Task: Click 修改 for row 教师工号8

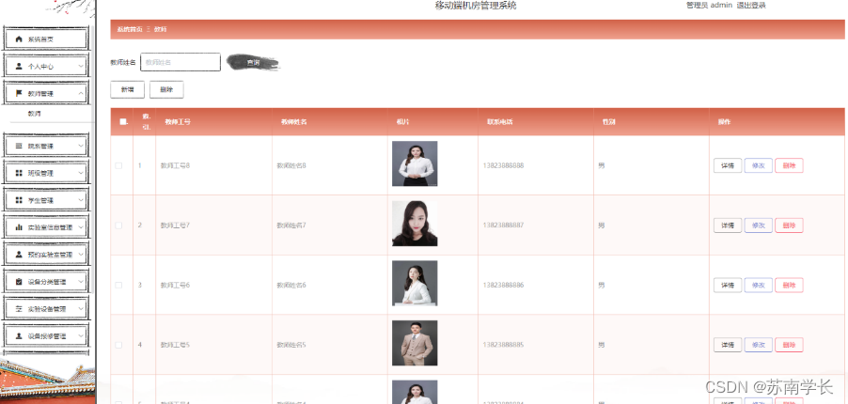Action: point(759,165)
